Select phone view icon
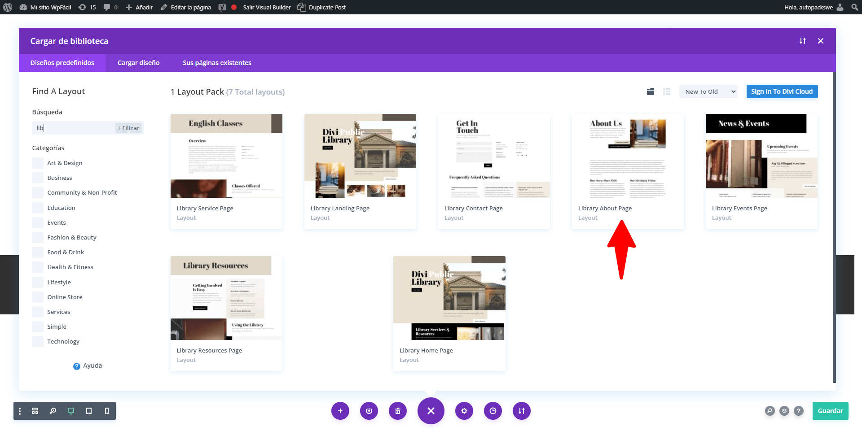Viewport: 862px width, 431px height. point(107,411)
